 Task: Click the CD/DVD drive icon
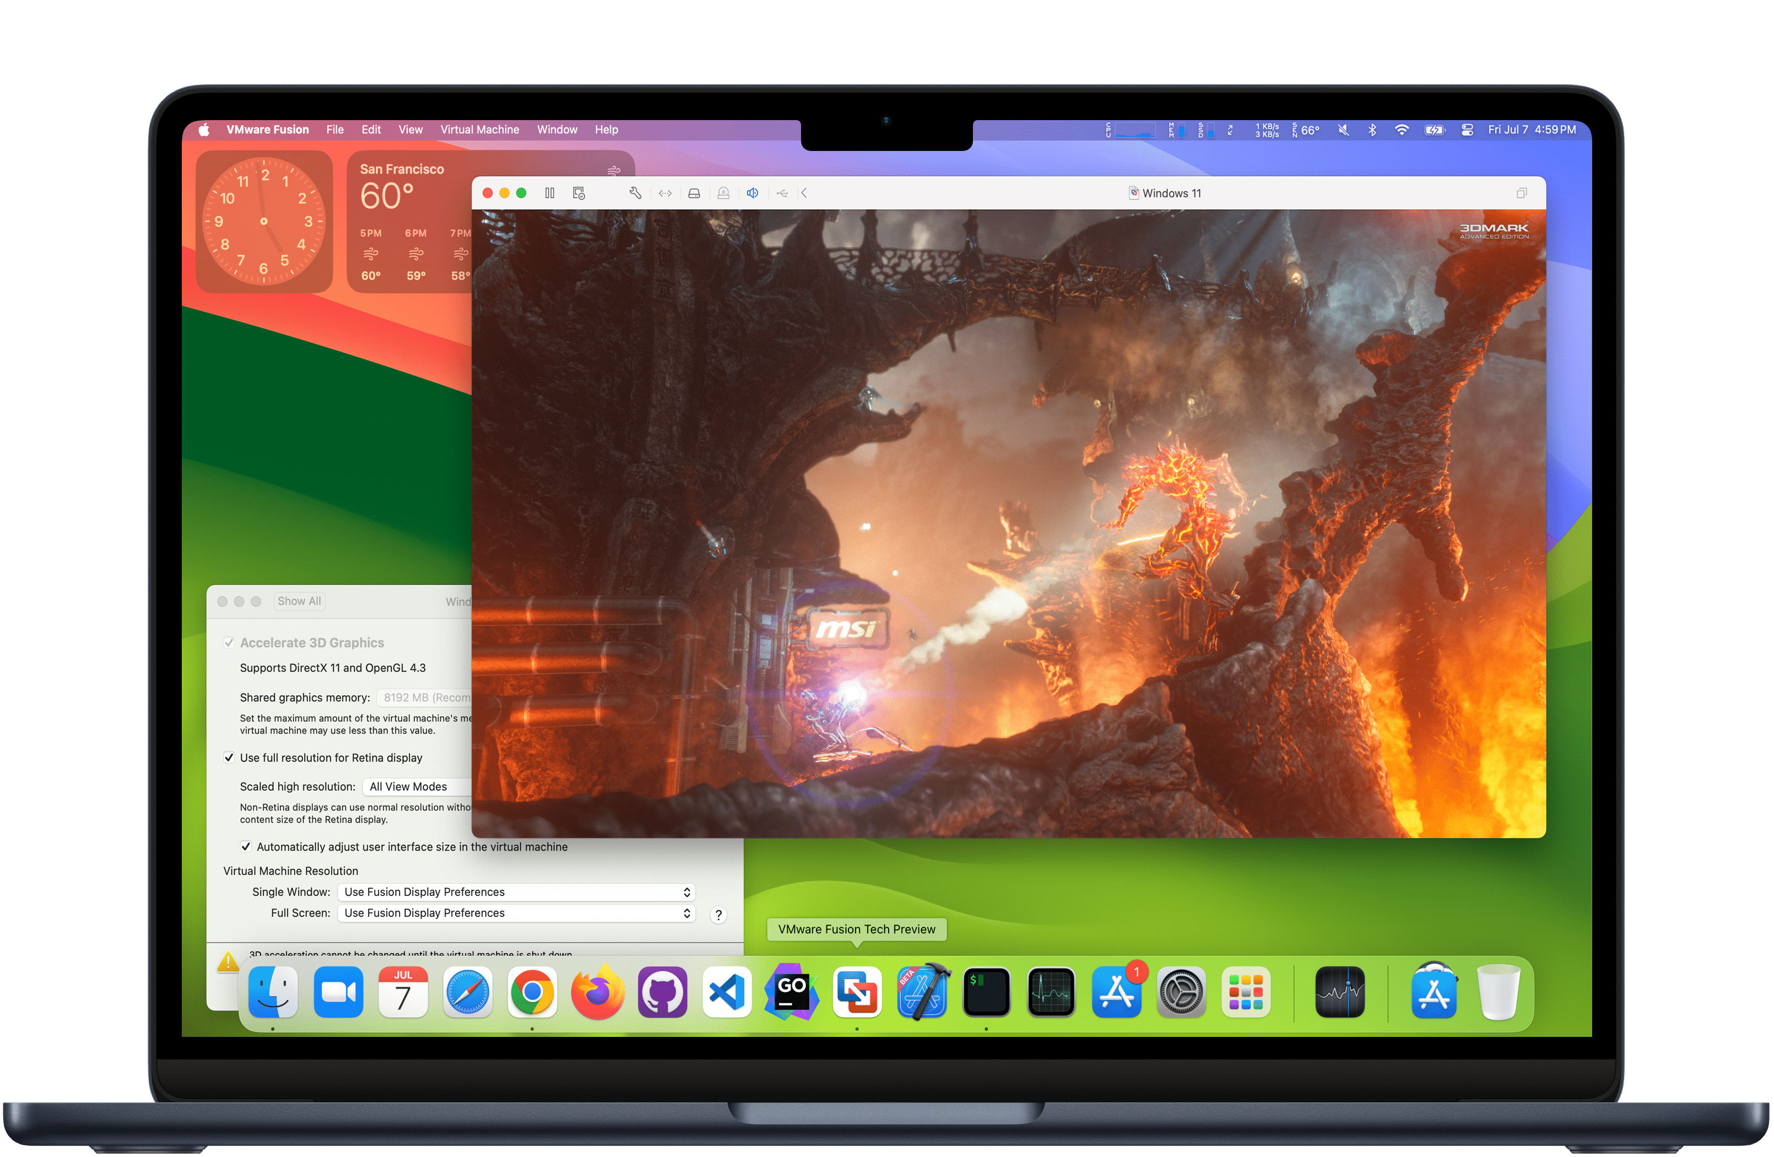[723, 193]
